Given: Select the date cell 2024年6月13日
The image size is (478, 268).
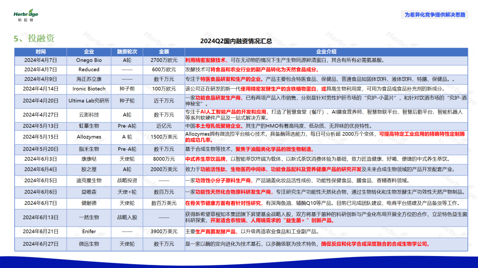Looking at the screenshot, I should [x=41, y=218].
